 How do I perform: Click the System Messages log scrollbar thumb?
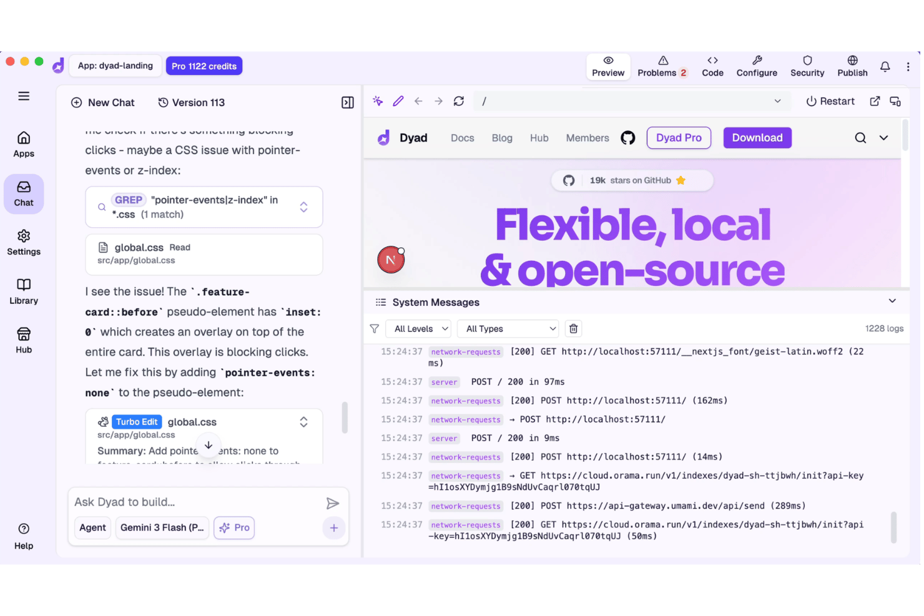(x=893, y=527)
